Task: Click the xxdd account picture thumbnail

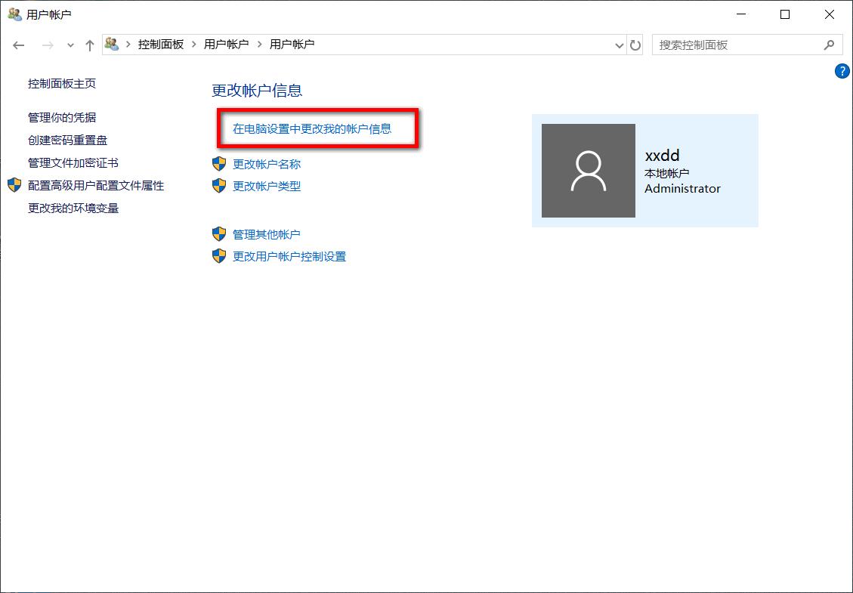Action: [588, 170]
